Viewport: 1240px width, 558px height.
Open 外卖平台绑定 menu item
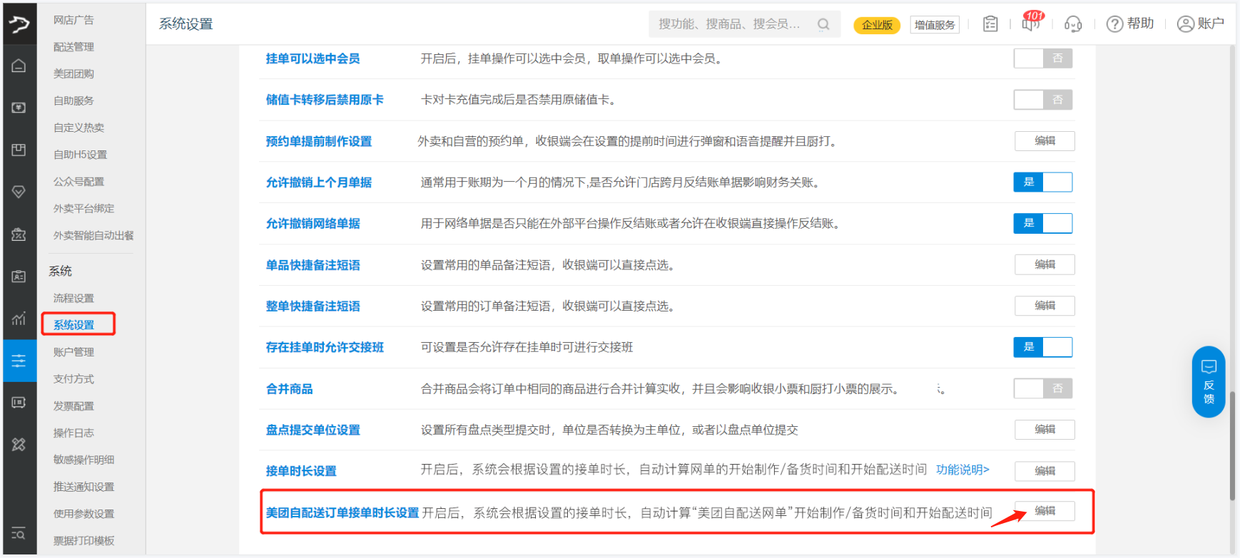pyautogui.click(x=83, y=209)
